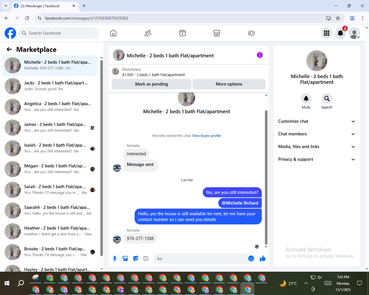The height and width of the screenshot is (295, 369).
Task: Open the Megan conversation
Action: click(x=50, y=169)
